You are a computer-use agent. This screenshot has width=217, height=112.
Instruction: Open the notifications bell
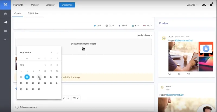(211, 5)
